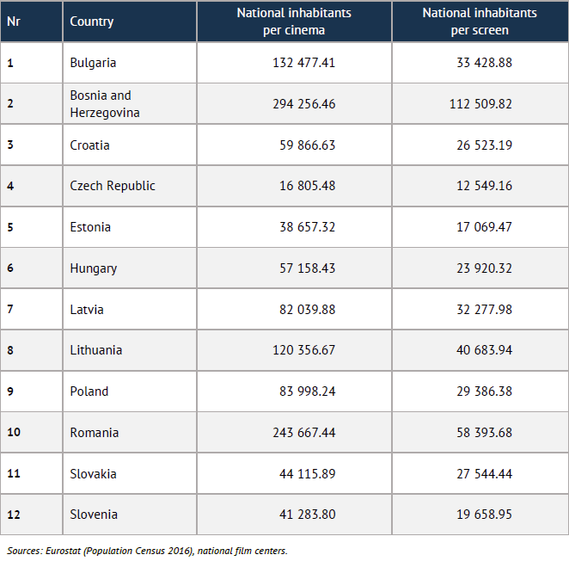The width and height of the screenshot is (569, 561).
Task: Click the Bulgaria country cell
Action: click(x=93, y=63)
